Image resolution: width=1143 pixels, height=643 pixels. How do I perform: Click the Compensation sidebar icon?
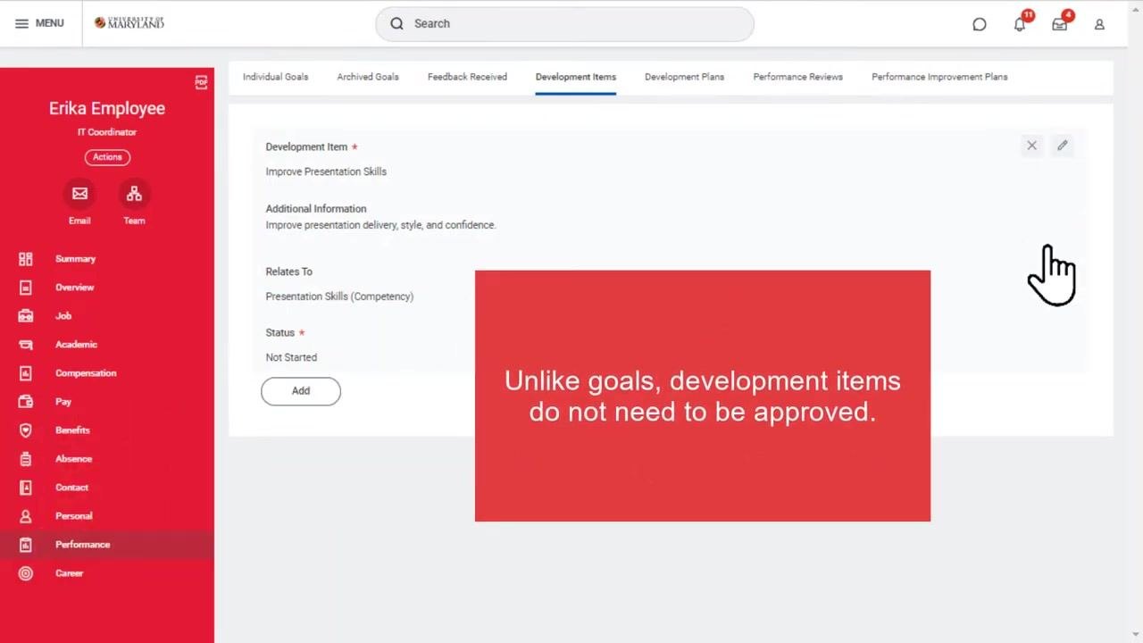(26, 373)
